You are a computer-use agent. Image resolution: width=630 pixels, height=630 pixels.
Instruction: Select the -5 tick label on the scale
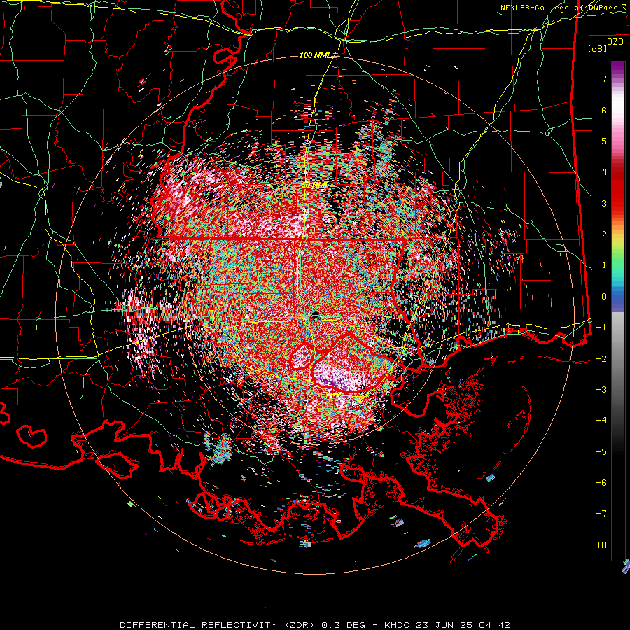point(601,452)
